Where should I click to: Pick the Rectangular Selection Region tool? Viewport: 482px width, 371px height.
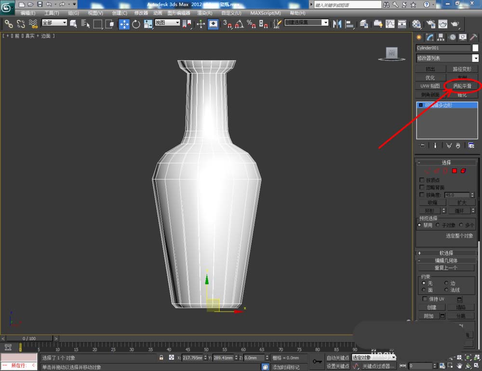[x=97, y=24]
